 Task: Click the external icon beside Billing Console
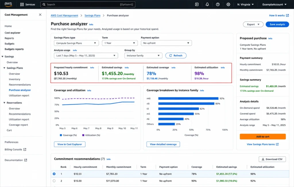coord(25,149)
